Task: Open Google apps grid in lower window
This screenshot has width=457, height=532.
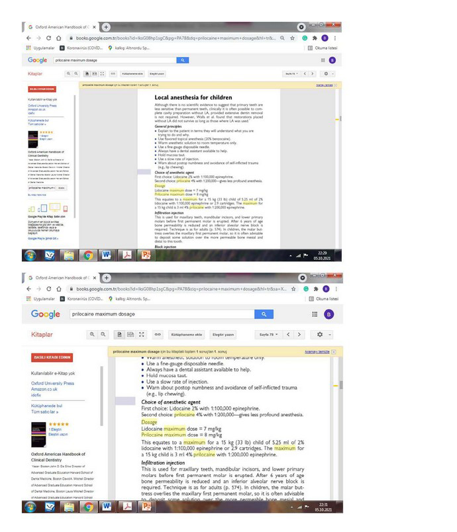Action: [315, 314]
